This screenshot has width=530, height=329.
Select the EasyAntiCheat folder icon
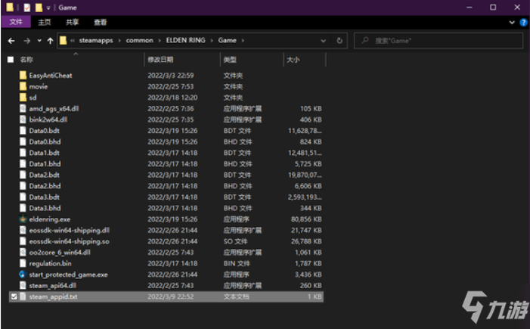pyautogui.click(x=23, y=76)
